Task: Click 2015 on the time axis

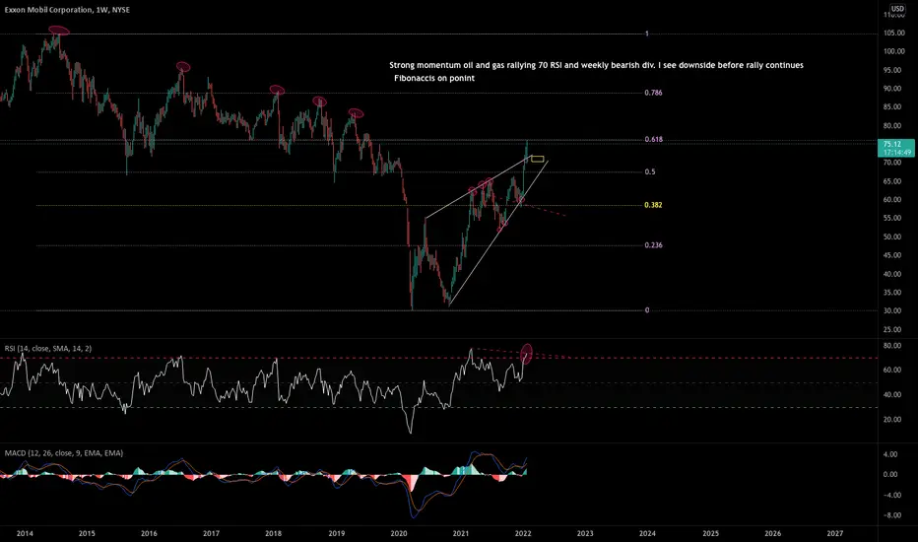Action: 87,533
